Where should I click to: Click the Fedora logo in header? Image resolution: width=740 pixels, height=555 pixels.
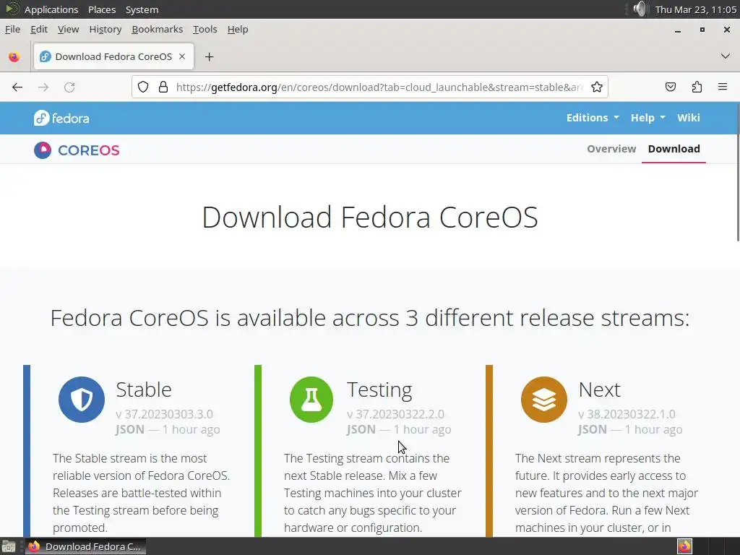point(61,118)
